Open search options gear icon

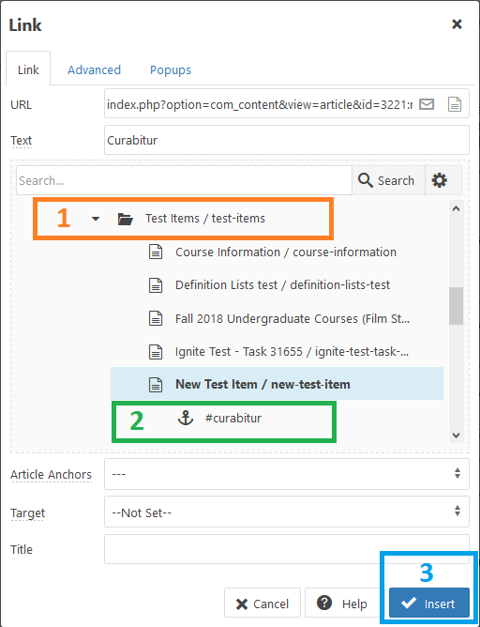(440, 180)
